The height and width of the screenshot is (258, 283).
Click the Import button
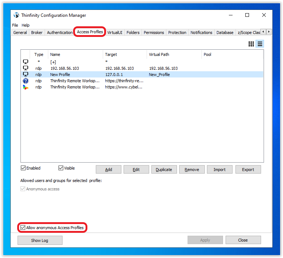point(220,170)
